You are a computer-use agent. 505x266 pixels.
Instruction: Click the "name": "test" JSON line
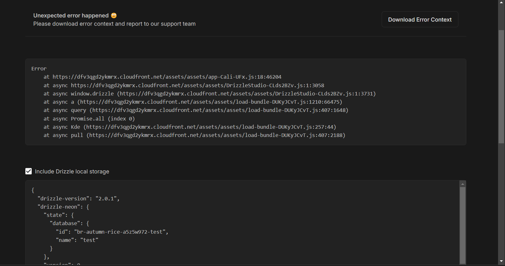tap(77, 240)
